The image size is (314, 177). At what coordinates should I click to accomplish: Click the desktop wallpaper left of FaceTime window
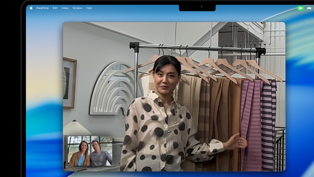coord(44,94)
